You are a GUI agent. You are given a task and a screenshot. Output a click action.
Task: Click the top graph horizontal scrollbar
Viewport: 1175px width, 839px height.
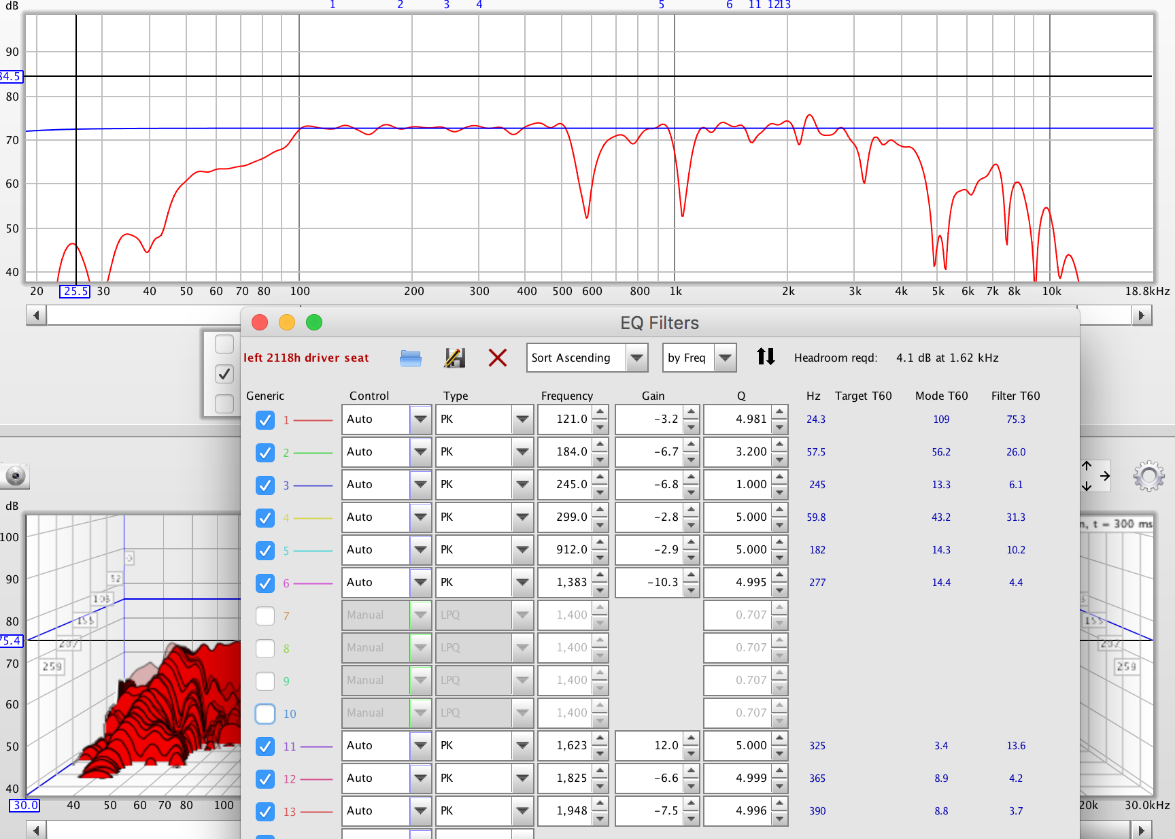tap(589, 315)
